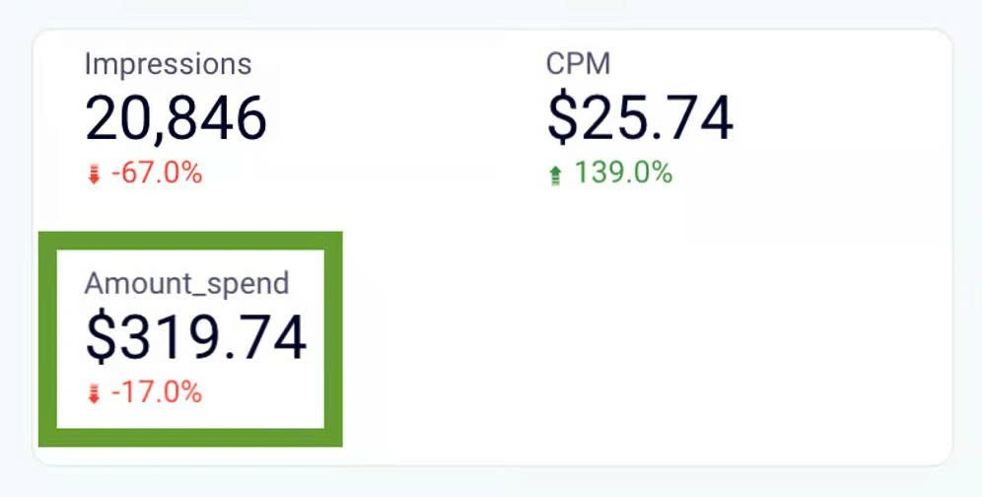Select the -67.0% change text
Screen dimensions: 982x497
(157, 174)
